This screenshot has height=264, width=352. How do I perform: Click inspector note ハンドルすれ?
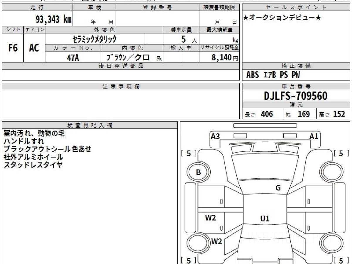[24, 141]
